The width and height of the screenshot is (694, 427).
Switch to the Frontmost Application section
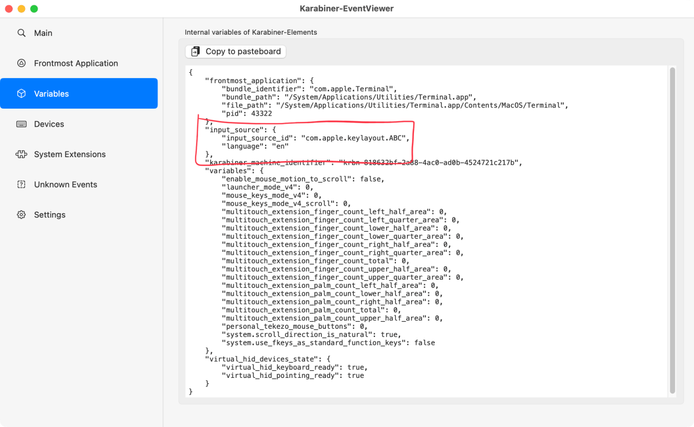pyautogui.click(x=75, y=63)
